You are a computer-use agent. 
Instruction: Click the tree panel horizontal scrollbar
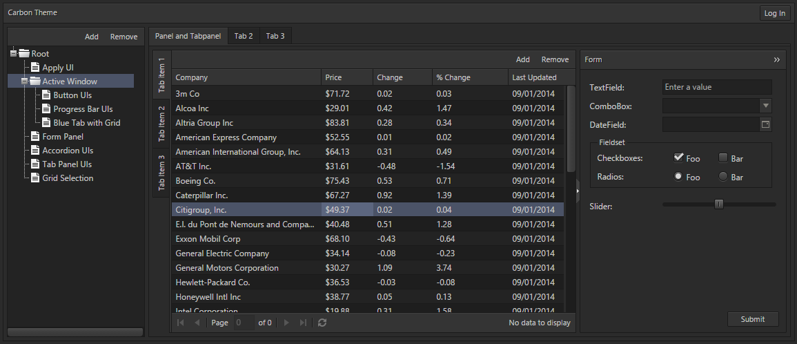[x=75, y=332]
